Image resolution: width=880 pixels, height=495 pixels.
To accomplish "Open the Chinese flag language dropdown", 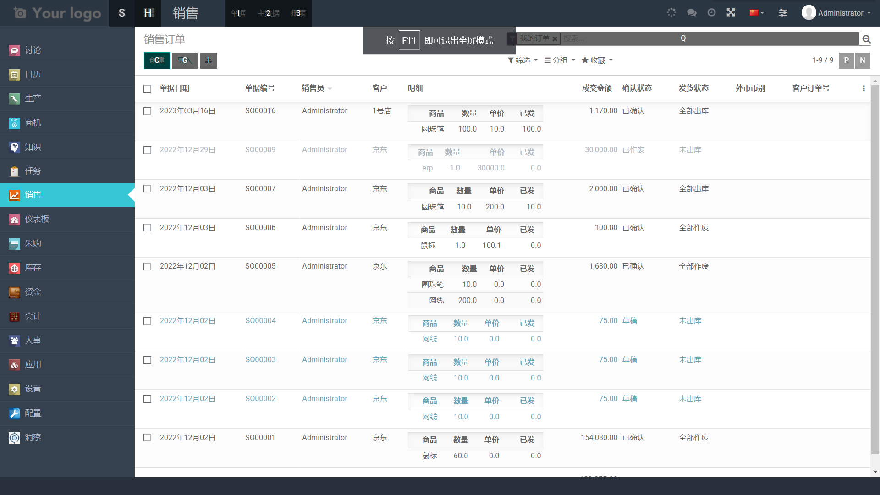I will (756, 13).
